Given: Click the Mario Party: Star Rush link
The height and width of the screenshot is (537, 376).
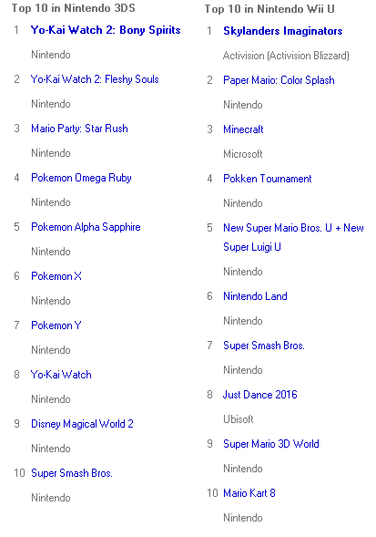Looking at the screenshot, I should click(x=79, y=129).
